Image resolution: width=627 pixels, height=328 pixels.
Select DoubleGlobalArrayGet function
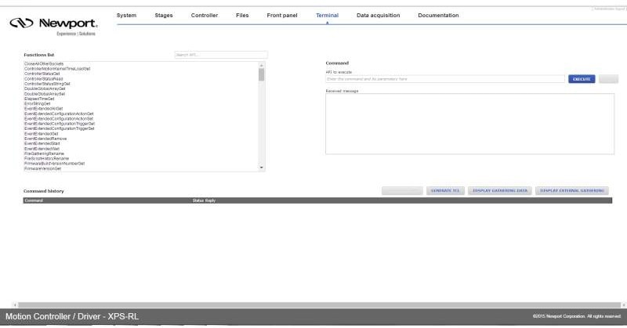coord(45,88)
